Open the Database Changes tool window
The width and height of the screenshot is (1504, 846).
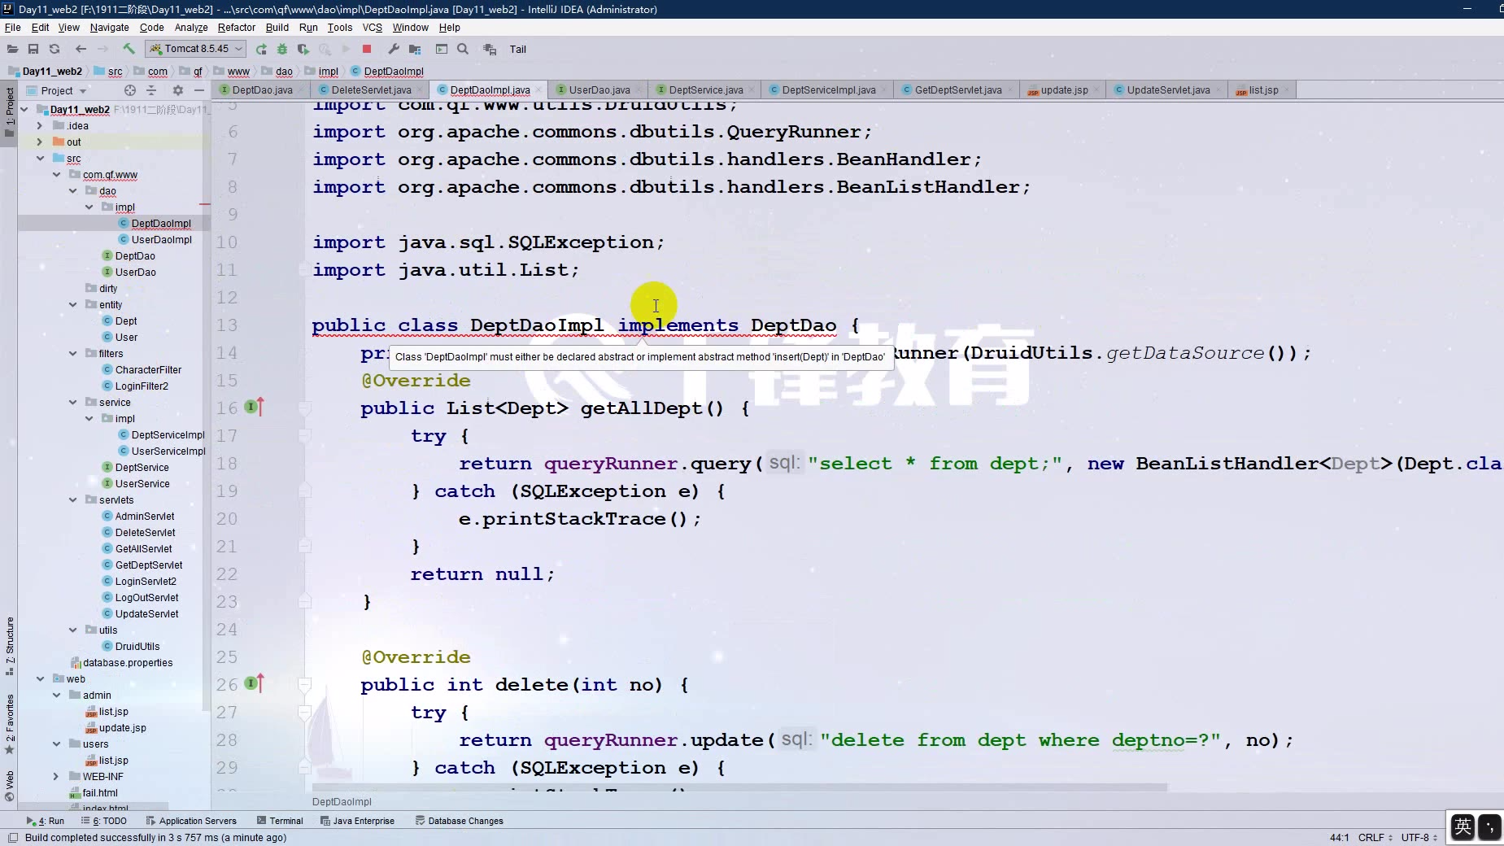[460, 821]
